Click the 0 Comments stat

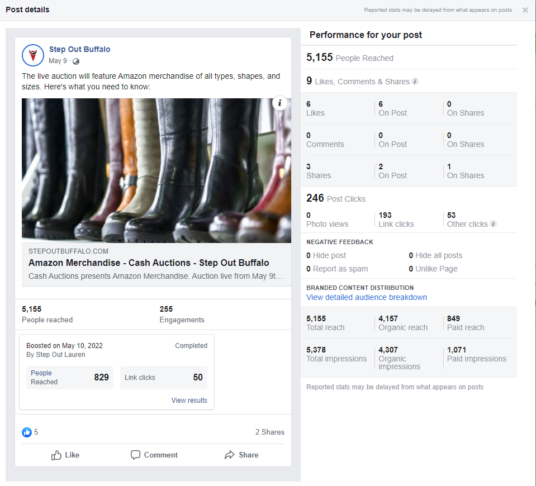[325, 140]
